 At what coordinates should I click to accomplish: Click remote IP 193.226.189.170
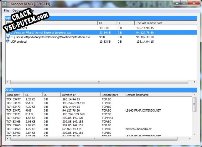point(73,103)
